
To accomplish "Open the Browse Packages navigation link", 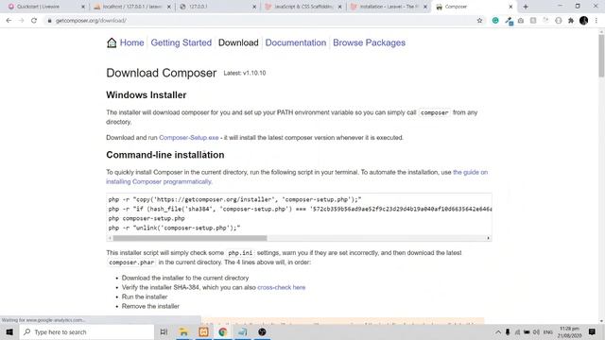I will [370, 42].
